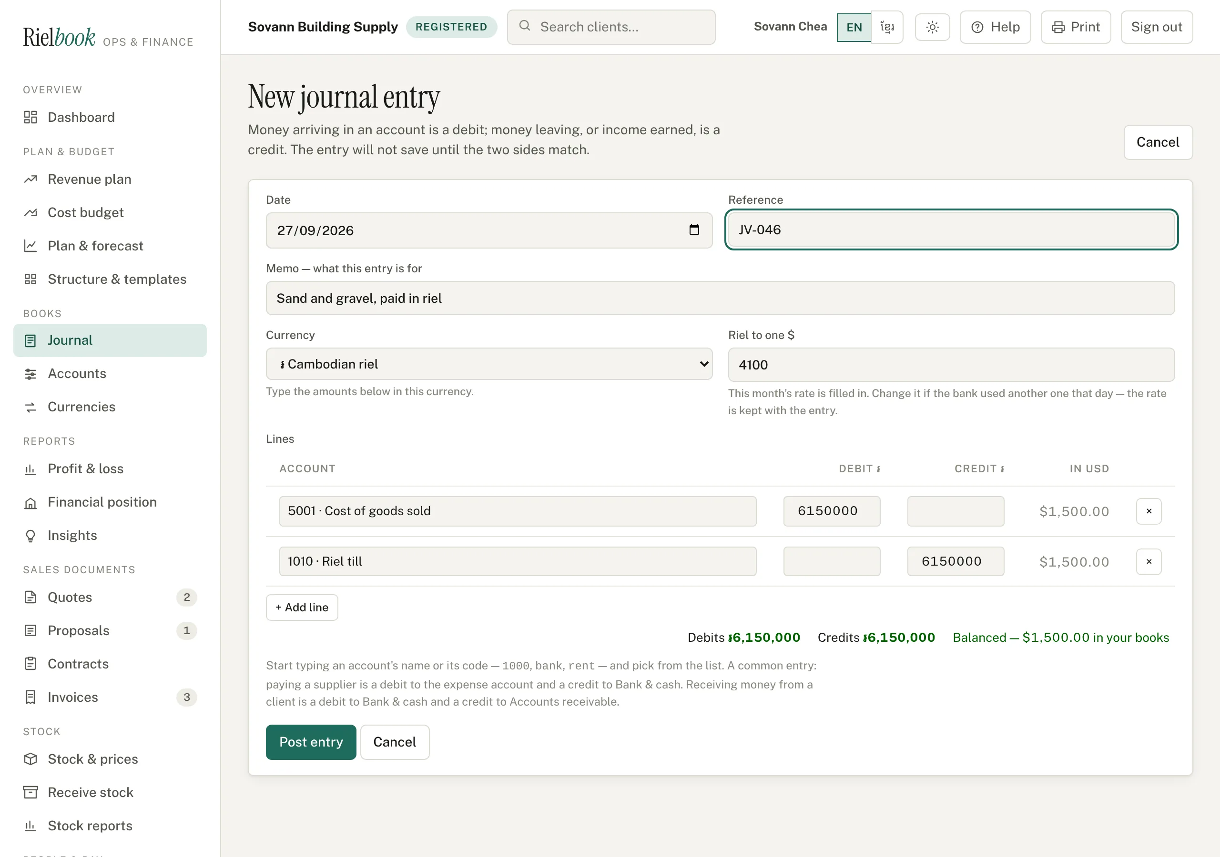Viewport: 1220px width, 857px height.
Task: Click the Post entry button
Action: click(x=311, y=742)
